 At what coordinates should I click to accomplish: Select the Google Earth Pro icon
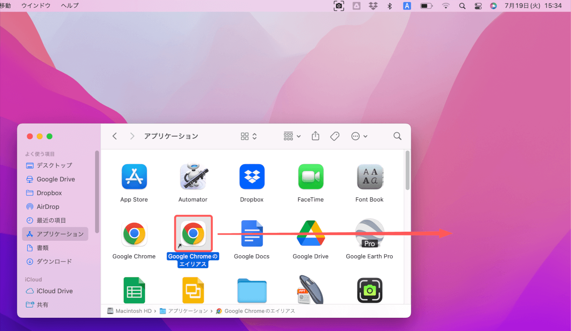click(369, 234)
